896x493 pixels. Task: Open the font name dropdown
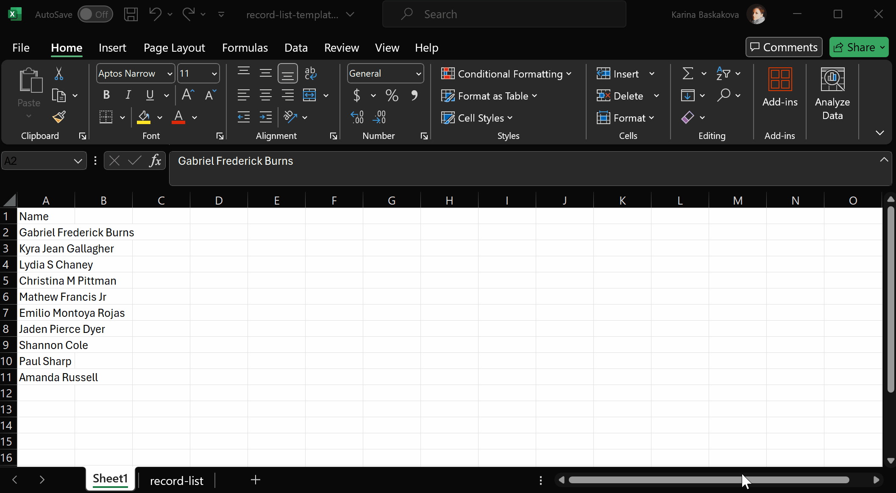[170, 74]
